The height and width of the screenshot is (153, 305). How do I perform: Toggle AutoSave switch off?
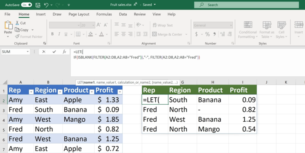point(26,5)
